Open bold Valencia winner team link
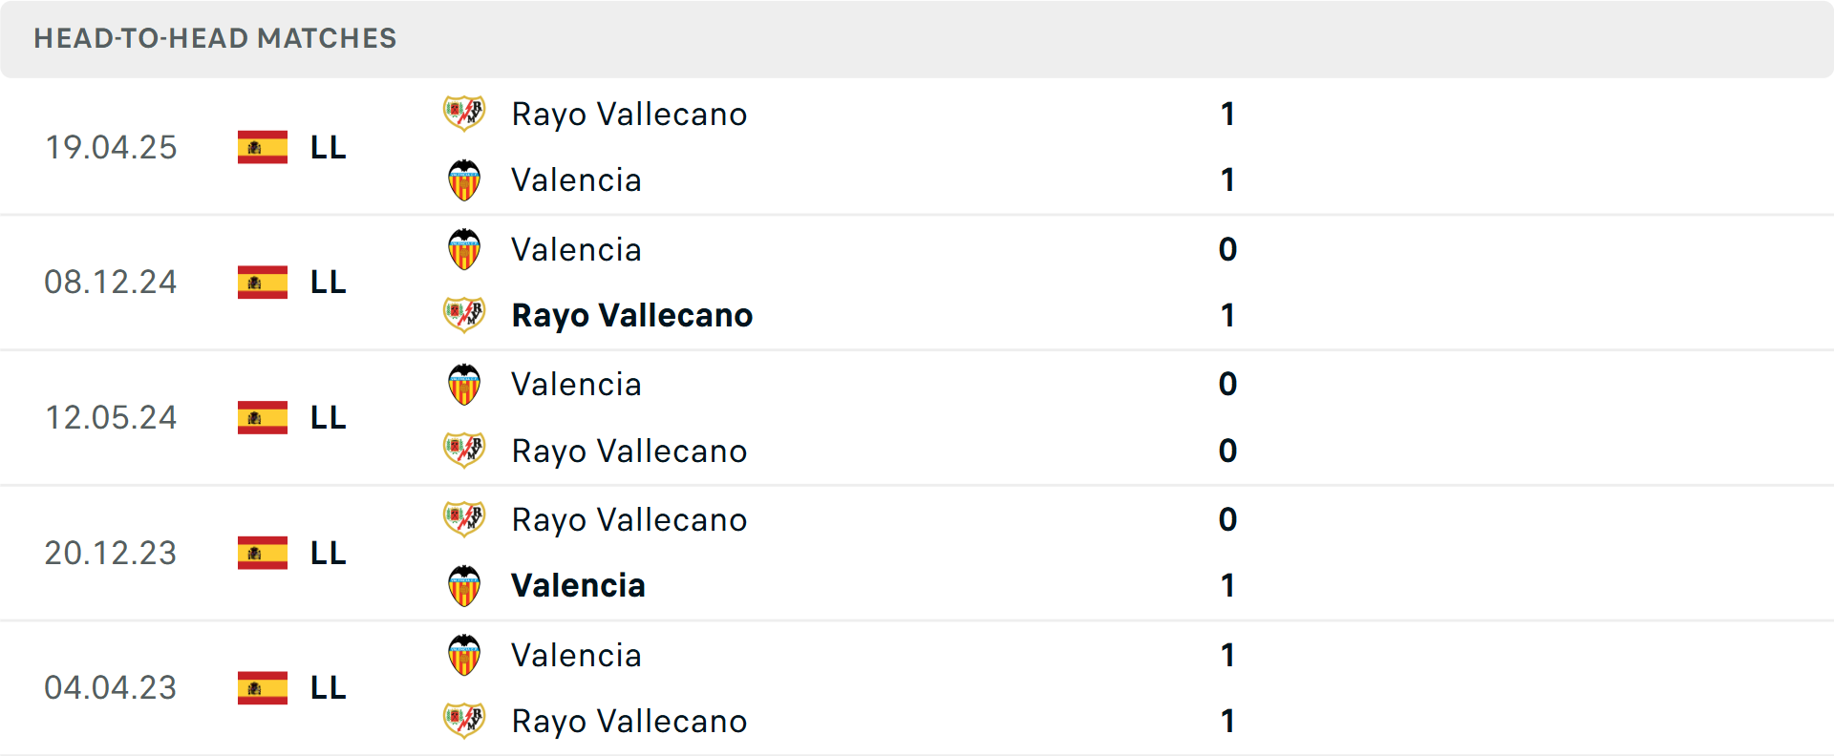 pyautogui.click(x=578, y=585)
